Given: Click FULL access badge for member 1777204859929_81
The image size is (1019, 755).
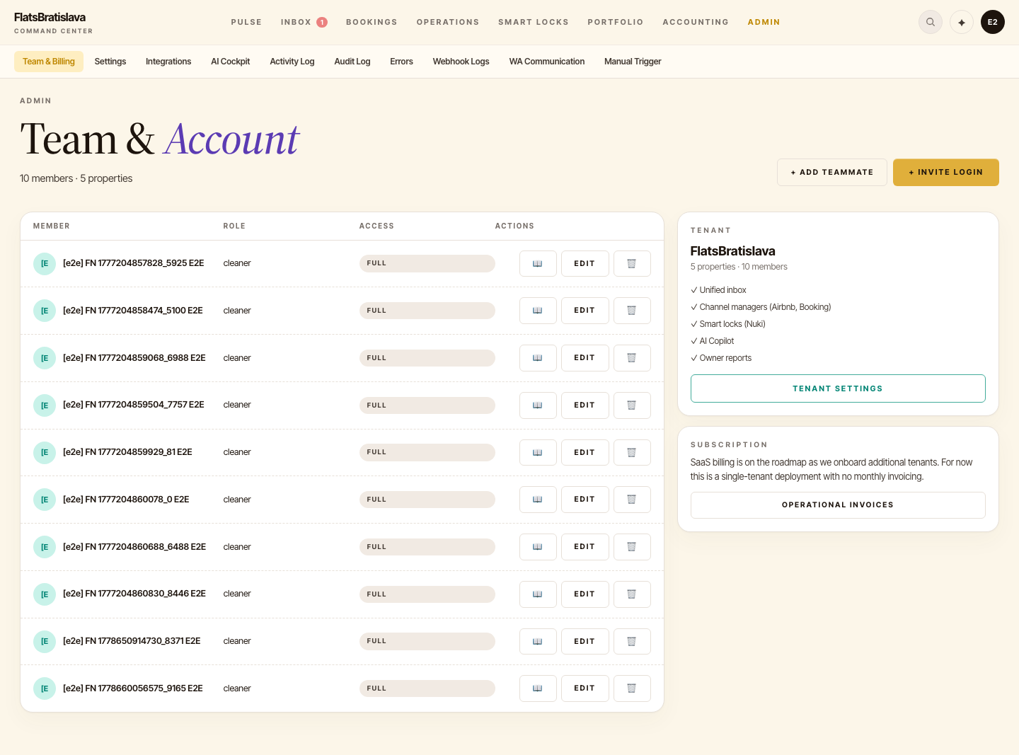Looking at the screenshot, I should [x=427, y=452].
